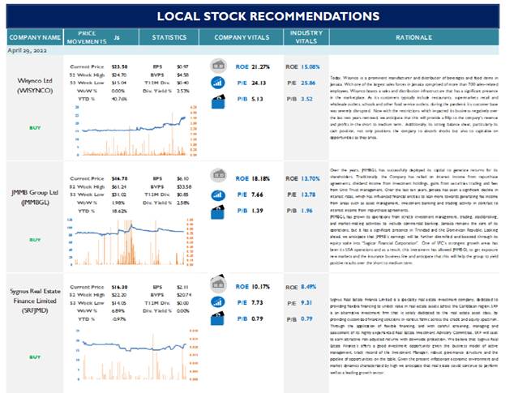The height and width of the screenshot is (393, 514).
Task: Click industry P/E 9.31 in Sygnus row
Action: [306, 302]
